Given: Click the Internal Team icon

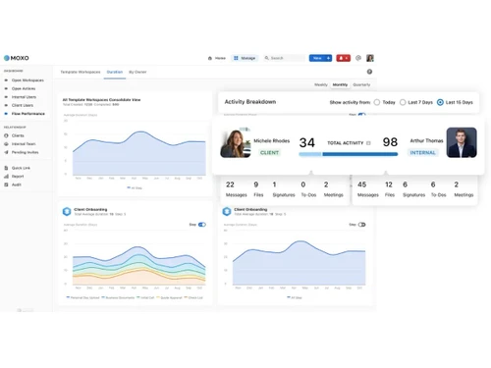Looking at the screenshot, I should click(x=6, y=144).
